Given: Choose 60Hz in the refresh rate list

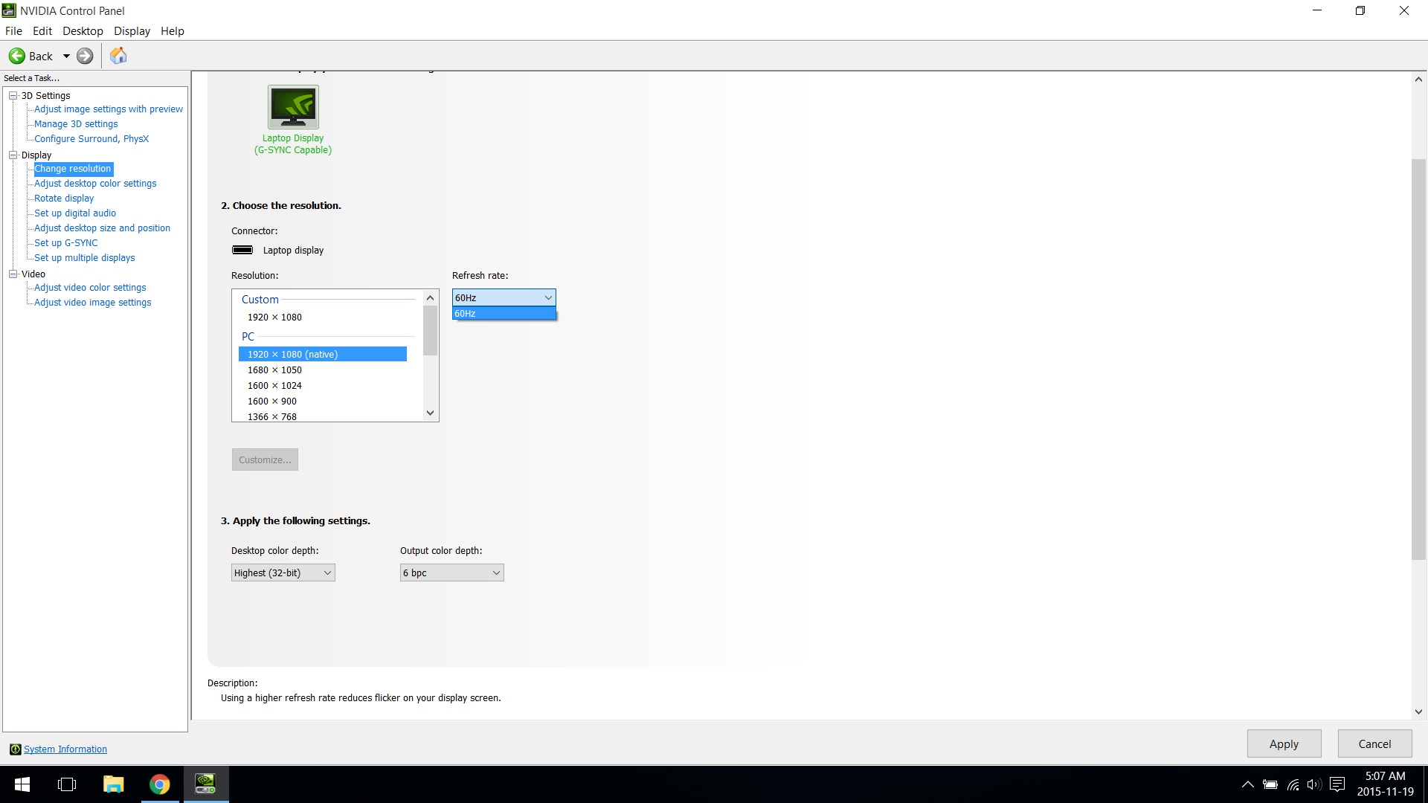Looking at the screenshot, I should (x=504, y=313).
